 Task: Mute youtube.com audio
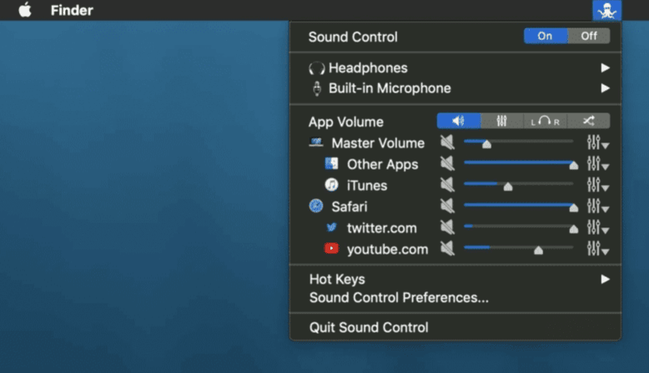click(x=447, y=248)
